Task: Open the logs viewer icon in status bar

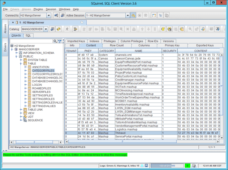Action: tap(147, 166)
